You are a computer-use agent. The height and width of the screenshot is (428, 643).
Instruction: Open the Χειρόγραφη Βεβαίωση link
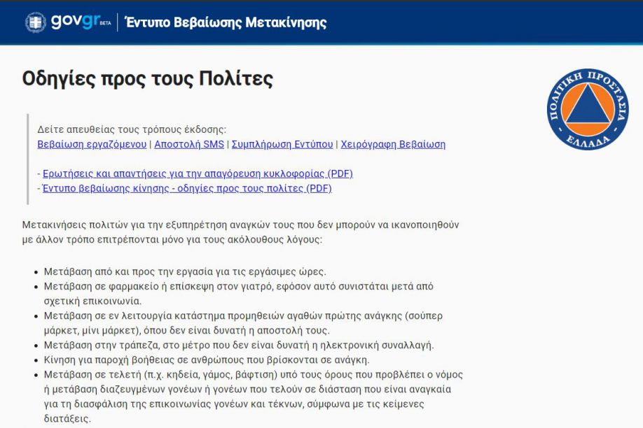(393, 144)
